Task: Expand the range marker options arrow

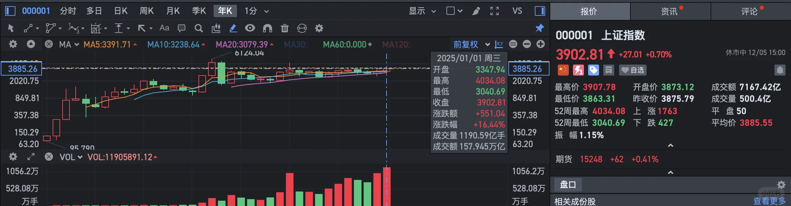Action: (128, 28)
